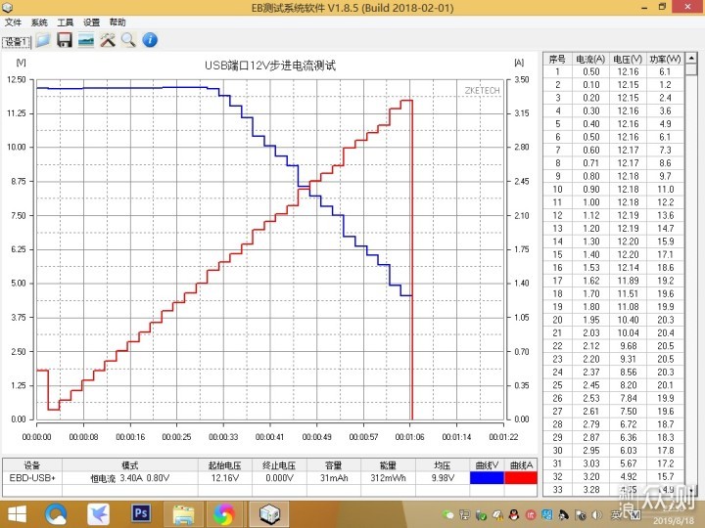
Task: Click the 模式 column header
Action: coord(130,465)
